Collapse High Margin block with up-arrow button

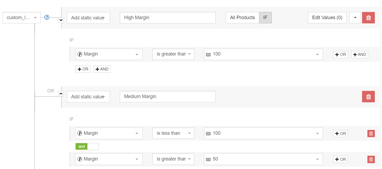coord(355,18)
